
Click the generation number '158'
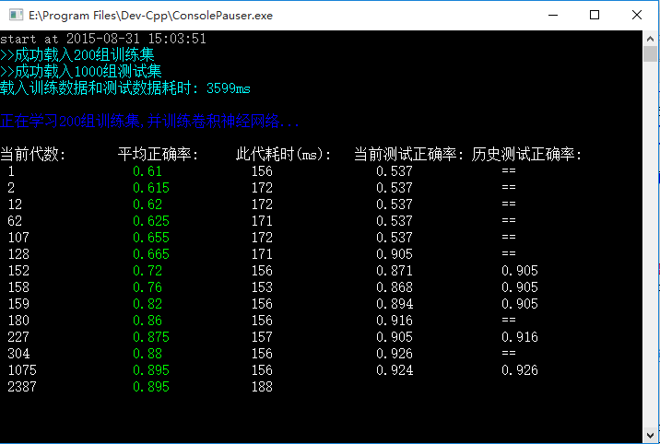18,287
